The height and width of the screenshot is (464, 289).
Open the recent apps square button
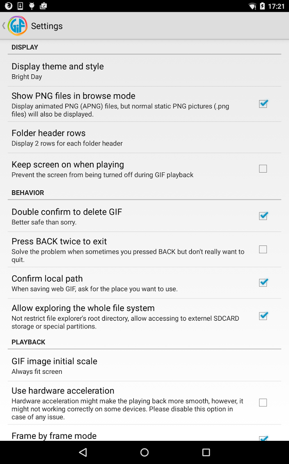coord(206,452)
